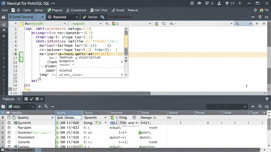Click the editor horizontal scrollbar
The height and width of the screenshot is (152, 271).
pos(87,93)
